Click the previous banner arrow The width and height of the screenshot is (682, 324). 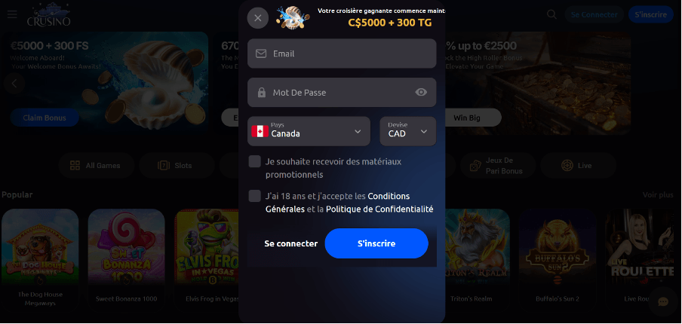pos(14,84)
